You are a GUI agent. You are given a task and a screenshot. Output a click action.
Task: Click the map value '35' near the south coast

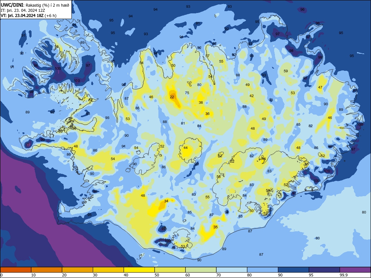(x=216, y=227)
